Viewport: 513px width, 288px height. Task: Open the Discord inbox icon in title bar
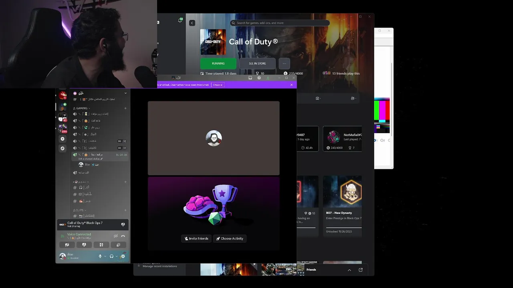tap(250, 78)
